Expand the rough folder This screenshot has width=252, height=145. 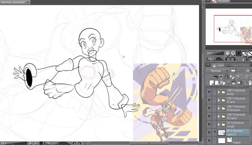(219, 124)
